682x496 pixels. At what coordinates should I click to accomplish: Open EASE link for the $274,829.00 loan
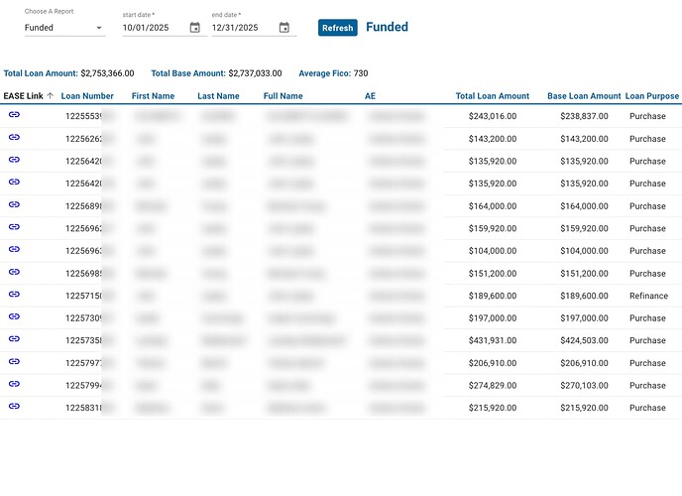[x=14, y=384]
